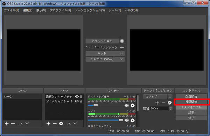Click REC: 00:00:00 status text

145,131
